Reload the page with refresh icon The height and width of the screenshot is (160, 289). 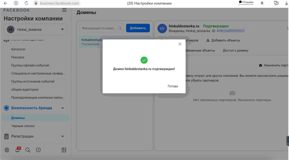point(26,3)
